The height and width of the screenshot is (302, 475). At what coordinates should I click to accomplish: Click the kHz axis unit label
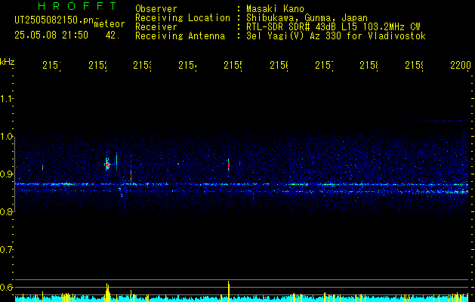[x=8, y=62]
